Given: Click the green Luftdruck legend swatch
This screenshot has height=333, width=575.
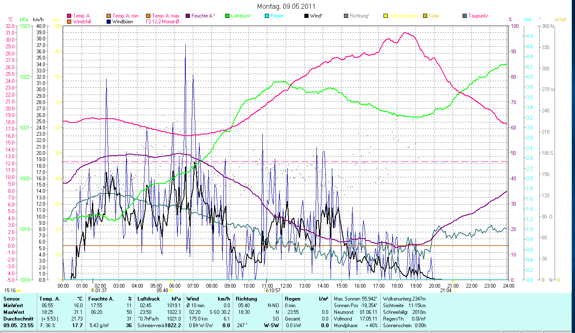Looking at the screenshot, I should (x=227, y=16).
